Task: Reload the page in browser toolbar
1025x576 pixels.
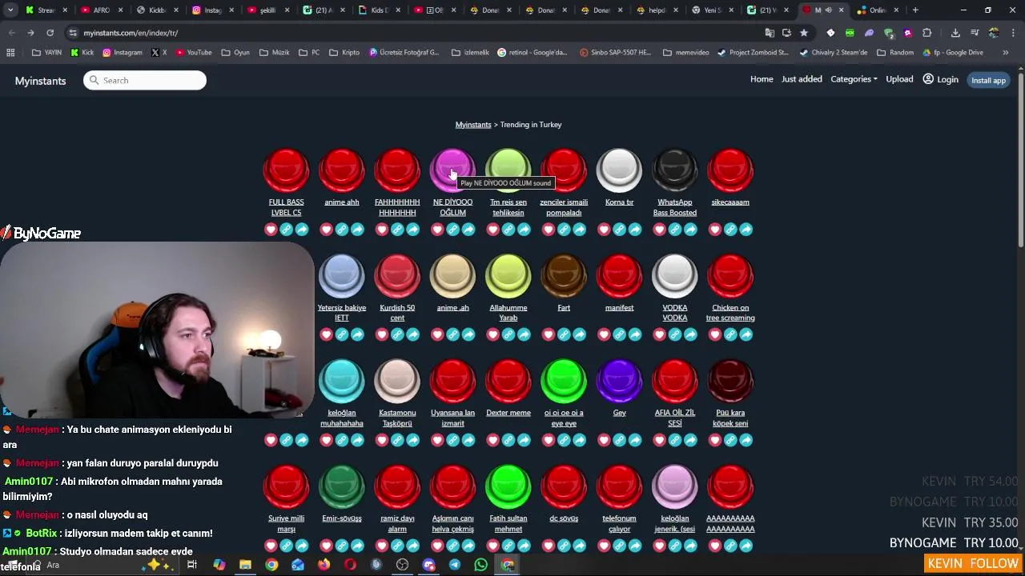Action: [50, 33]
